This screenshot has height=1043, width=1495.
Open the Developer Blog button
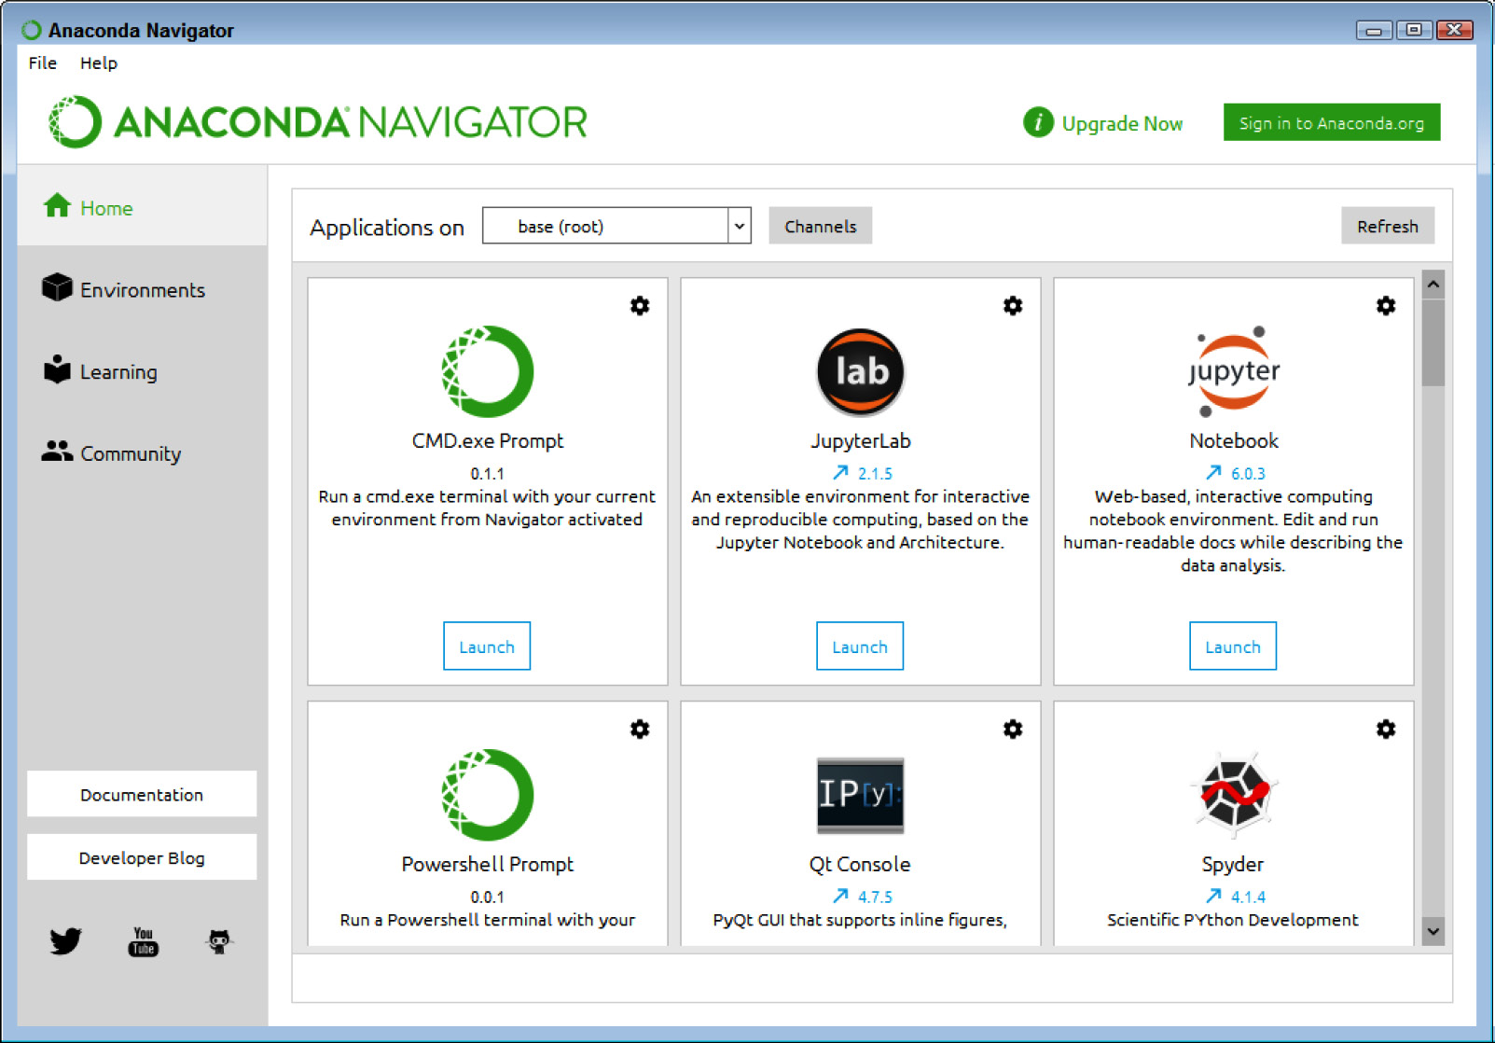pyautogui.click(x=142, y=857)
